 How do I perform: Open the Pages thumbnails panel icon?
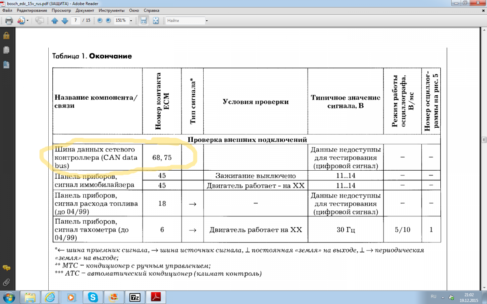pyautogui.click(x=6, y=50)
